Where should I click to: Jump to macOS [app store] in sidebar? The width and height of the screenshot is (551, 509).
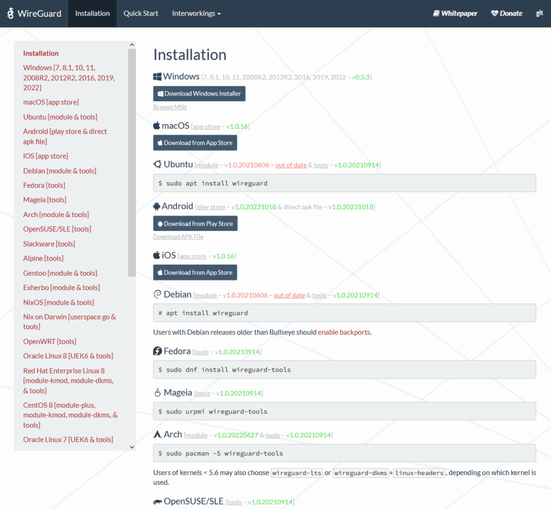coord(51,102)
